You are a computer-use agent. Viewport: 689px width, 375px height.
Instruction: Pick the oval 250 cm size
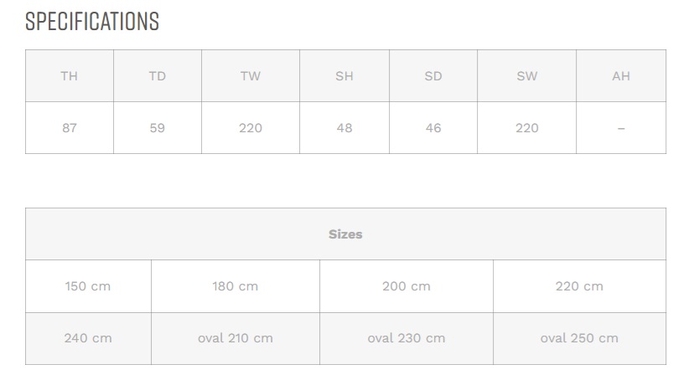point(579,338)
